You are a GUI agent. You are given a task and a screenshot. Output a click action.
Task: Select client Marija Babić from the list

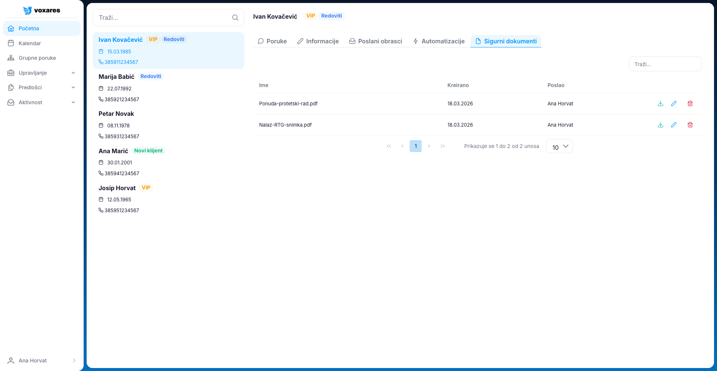[117, 77]
